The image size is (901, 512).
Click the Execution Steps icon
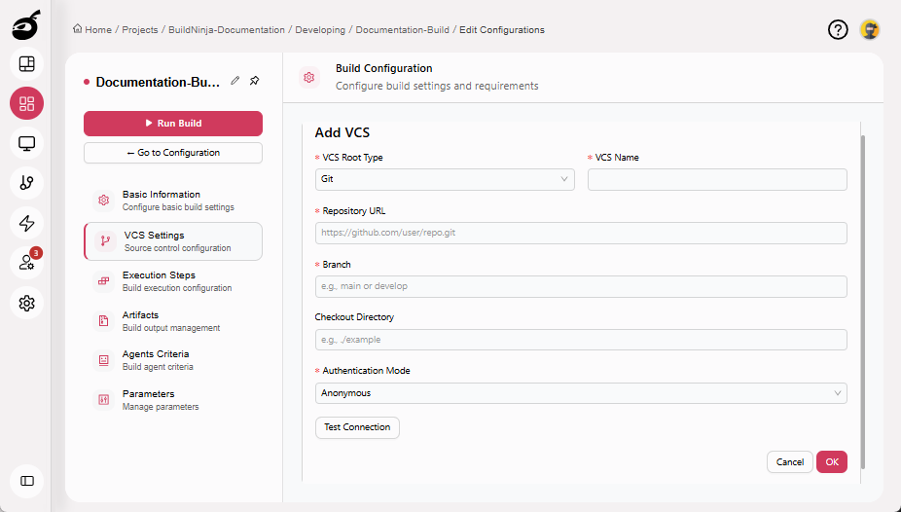click(103, 281)
